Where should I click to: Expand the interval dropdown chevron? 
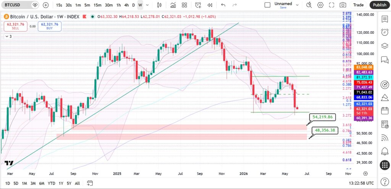[147, 5]
